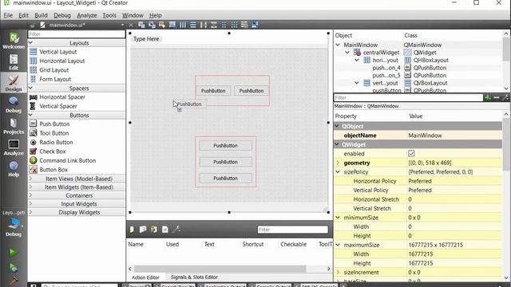This screenshot has height=287, width=511.
Task: Click New action icon in Action Editor
Action: point(132,230)
